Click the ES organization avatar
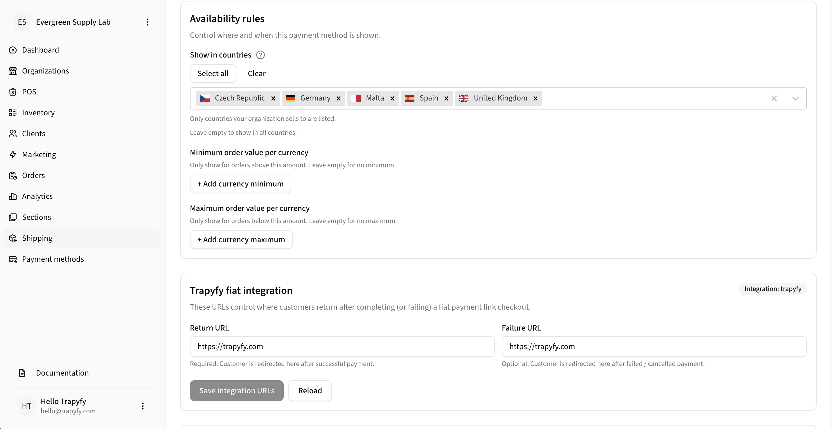The image size is (832, 429). 22,22
